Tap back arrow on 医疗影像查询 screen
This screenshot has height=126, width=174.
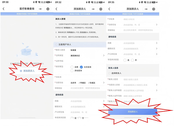[x=3, y=9]
